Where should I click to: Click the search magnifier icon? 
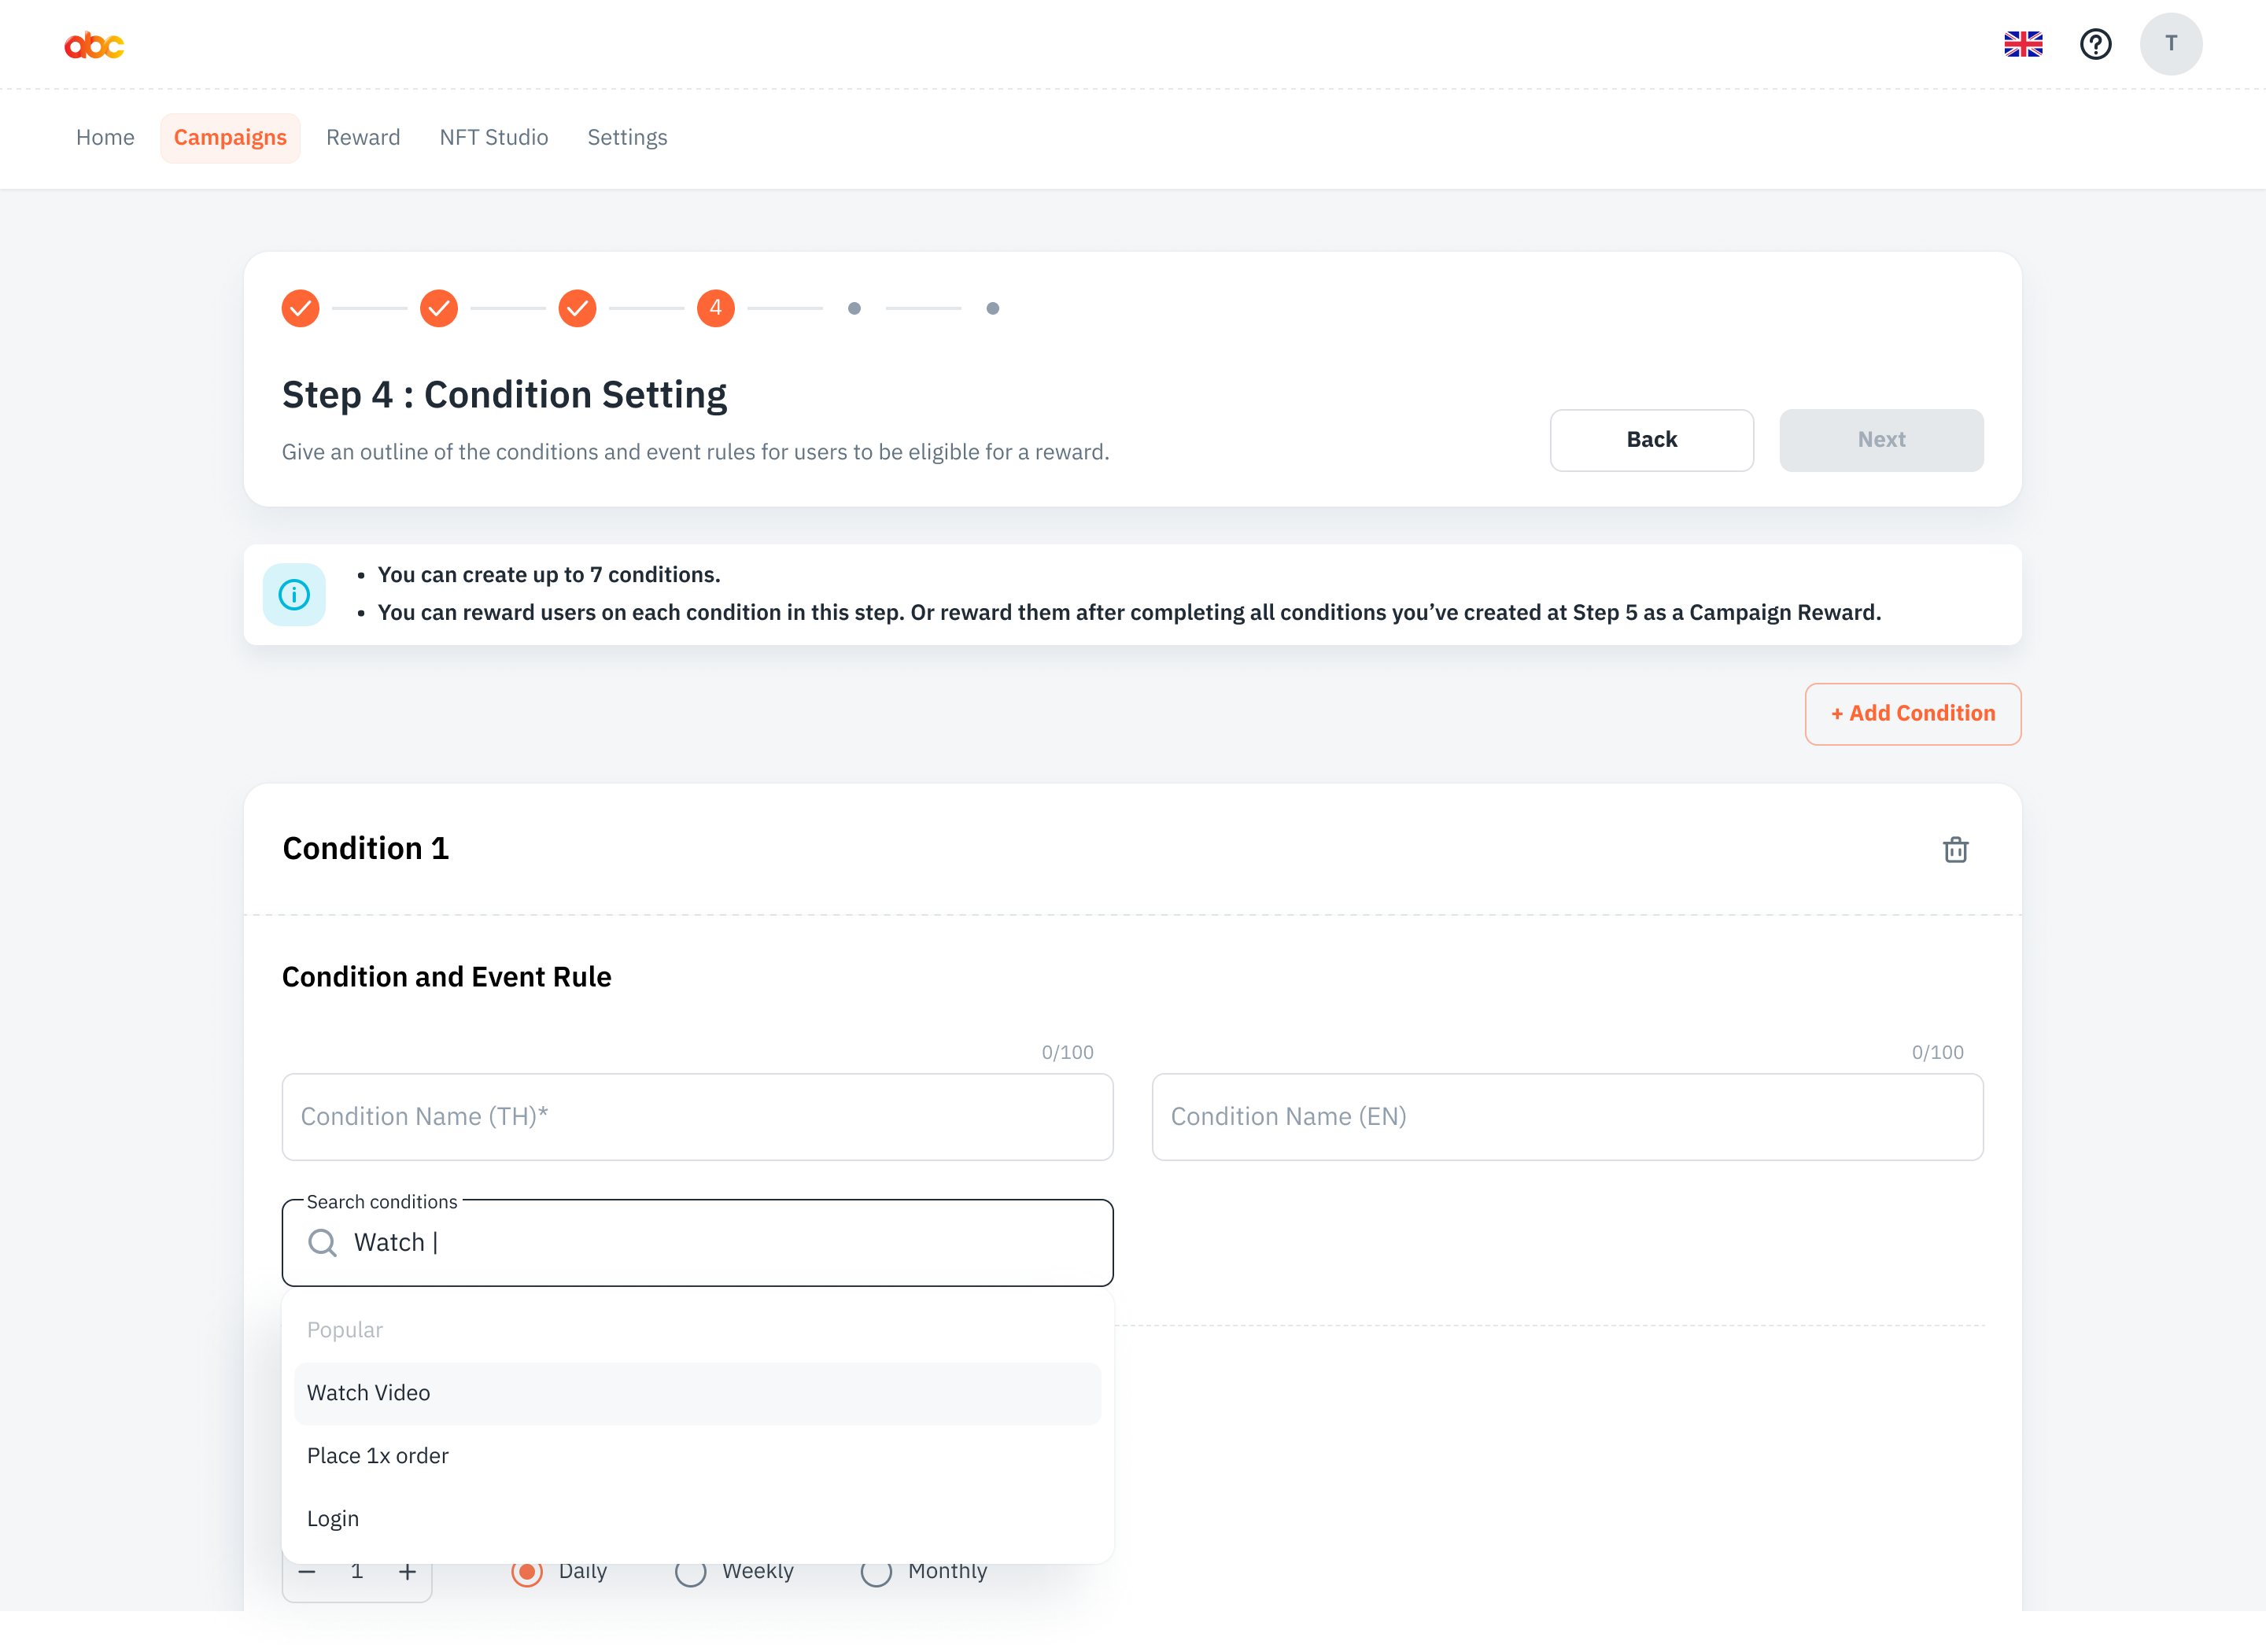point(322,1243)
